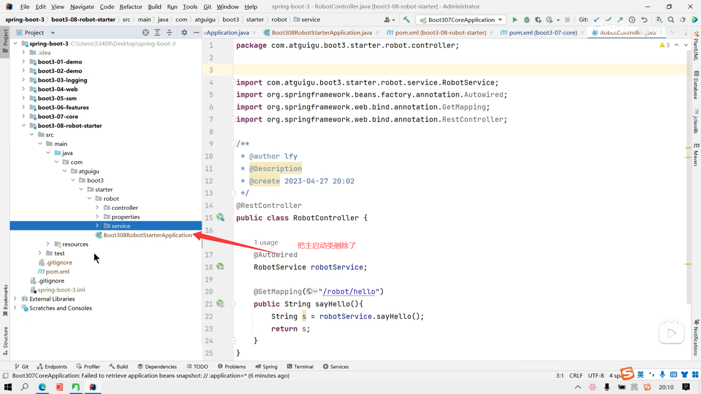Image resolution: width=701 pixels, height=394 pixels.
Task: Click Git update project arrow
Action: [597, 20]
